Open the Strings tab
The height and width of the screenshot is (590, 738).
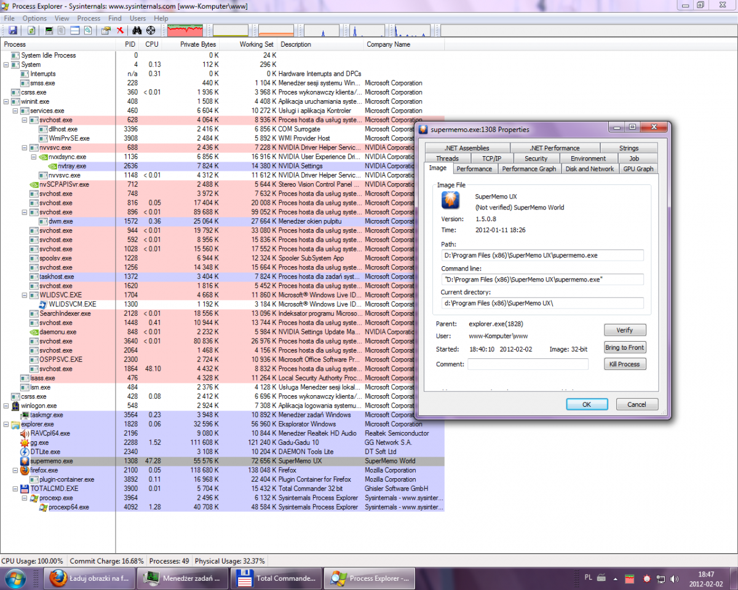click(x=629, y=147)
